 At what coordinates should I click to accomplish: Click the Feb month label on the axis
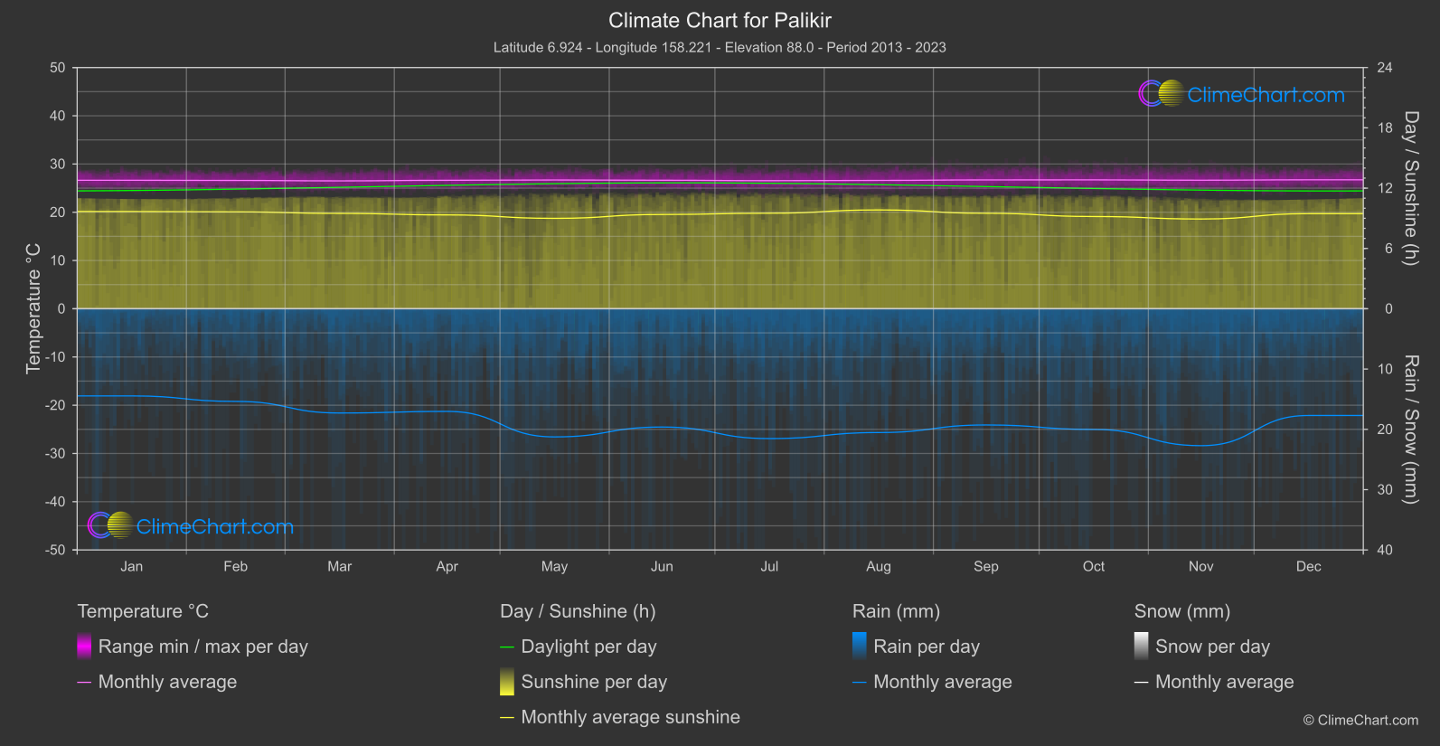click(x=236, y=566)
